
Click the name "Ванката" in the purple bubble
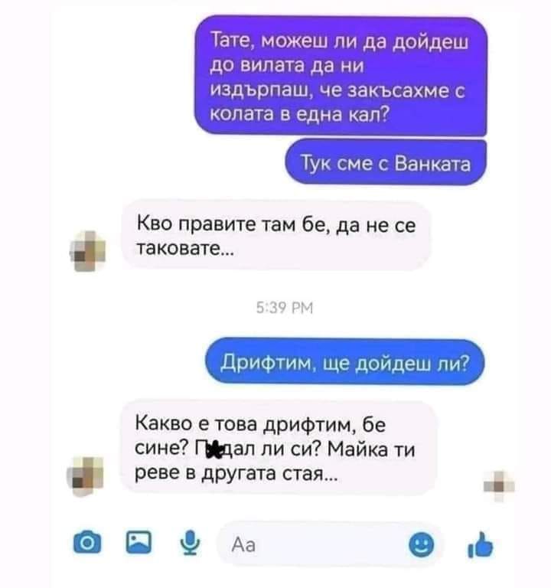(x=432, y=164)
